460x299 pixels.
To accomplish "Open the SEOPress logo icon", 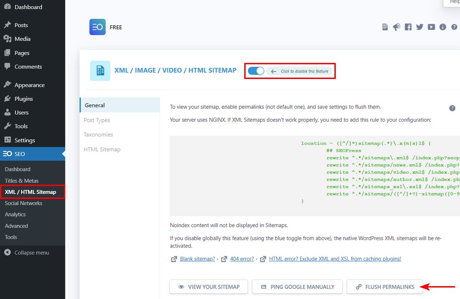I will 98,27.
